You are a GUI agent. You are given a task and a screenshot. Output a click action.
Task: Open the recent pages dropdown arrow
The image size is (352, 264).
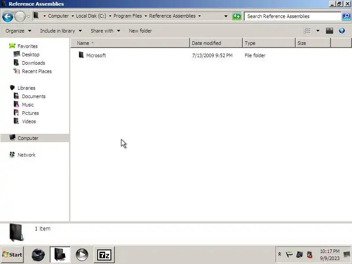click(28, 16)
